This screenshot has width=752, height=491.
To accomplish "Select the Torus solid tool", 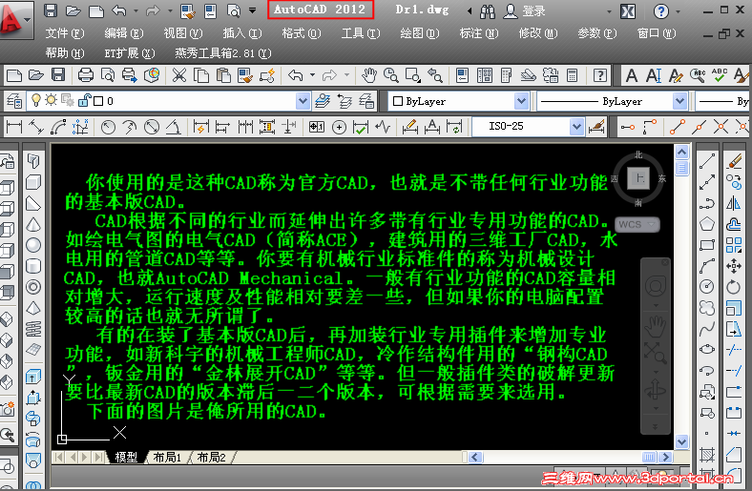I will 33,286.
